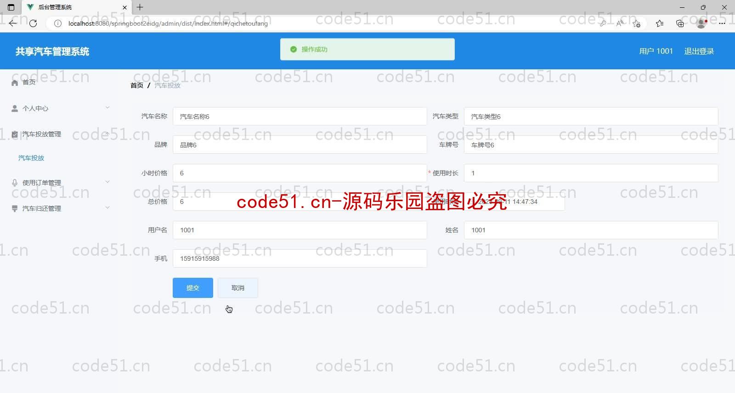This screenshot has height=393, width=735.
Task: Click the site information icon in the address bar
Action: coord(58,23)
